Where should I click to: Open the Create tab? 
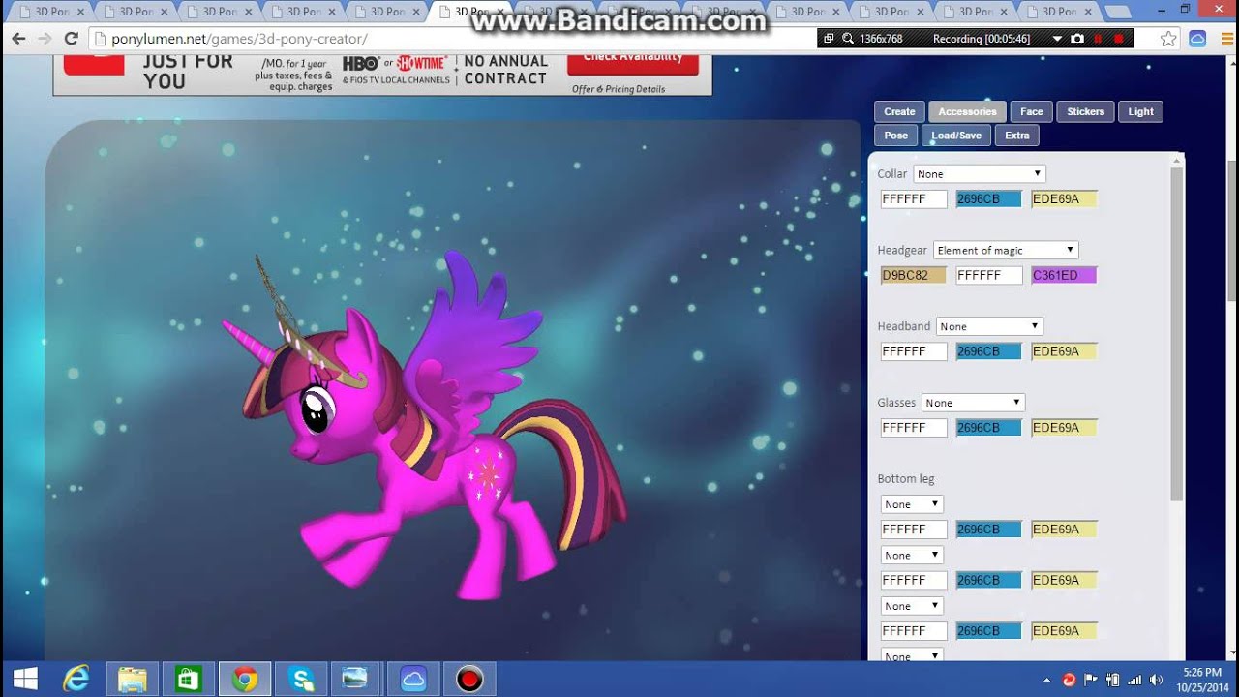coord(899,111)
